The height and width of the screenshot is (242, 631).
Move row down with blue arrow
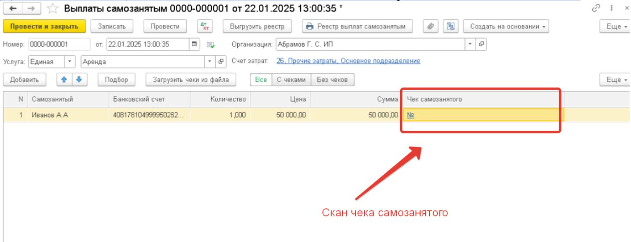tap(79, 79)
